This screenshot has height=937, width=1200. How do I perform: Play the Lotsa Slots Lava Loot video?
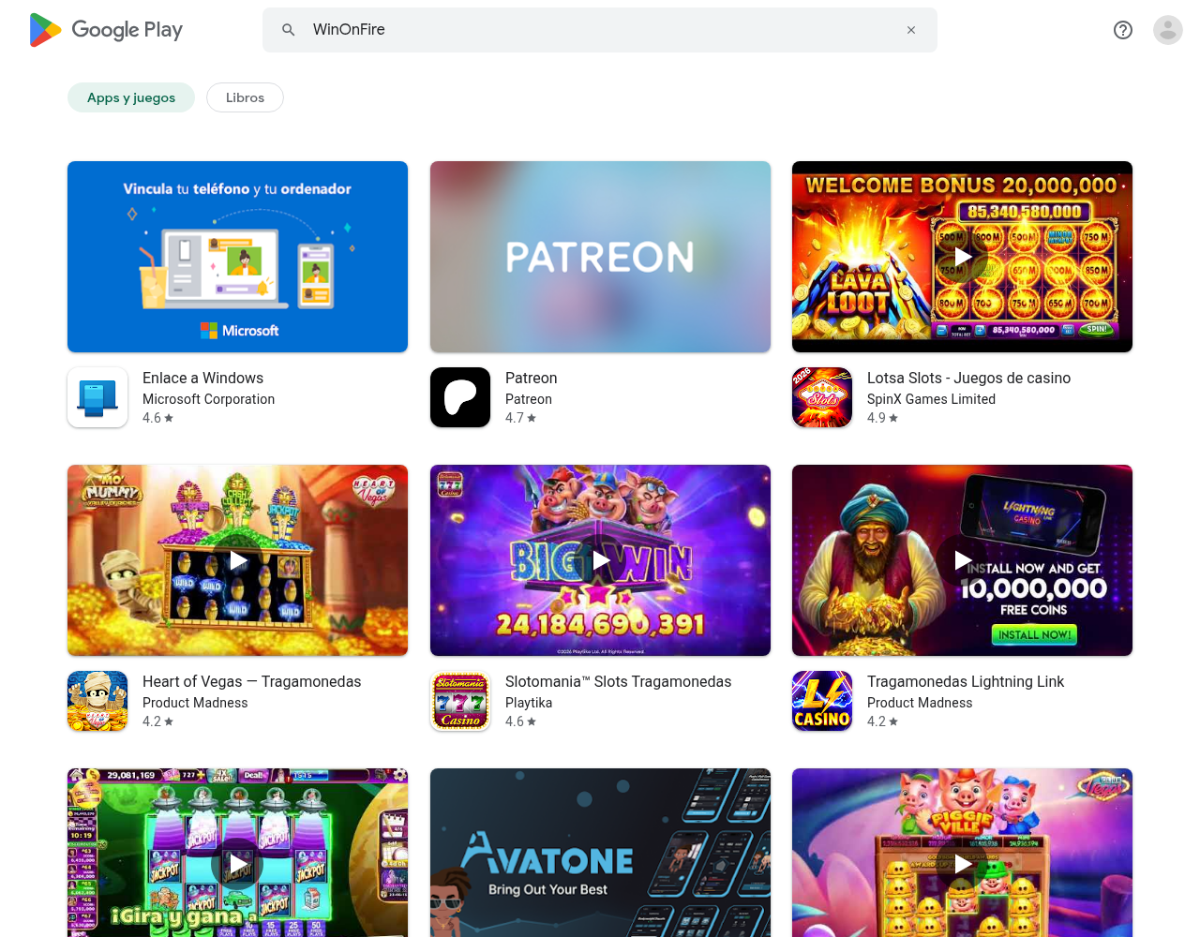coord(962,257)
